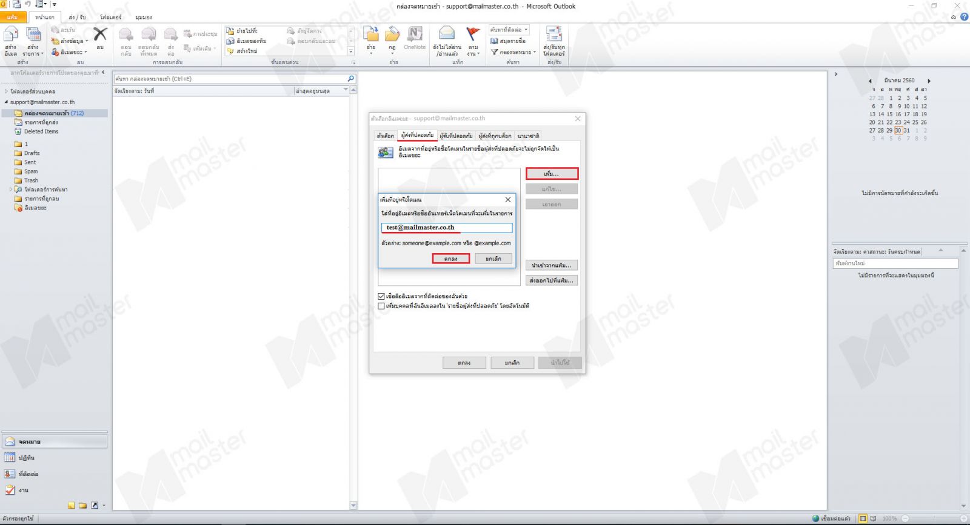
Task: Open the File (แฟ้ม) tab
Action: tap(13, 17)
